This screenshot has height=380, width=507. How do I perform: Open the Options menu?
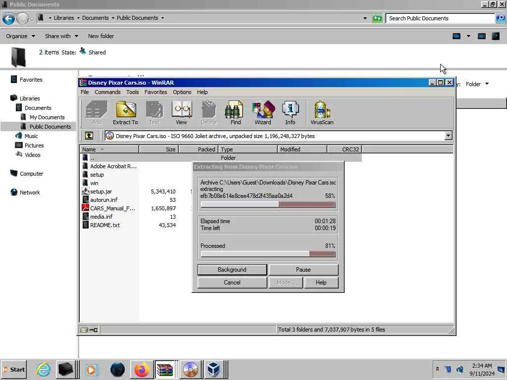pos(182,92)
